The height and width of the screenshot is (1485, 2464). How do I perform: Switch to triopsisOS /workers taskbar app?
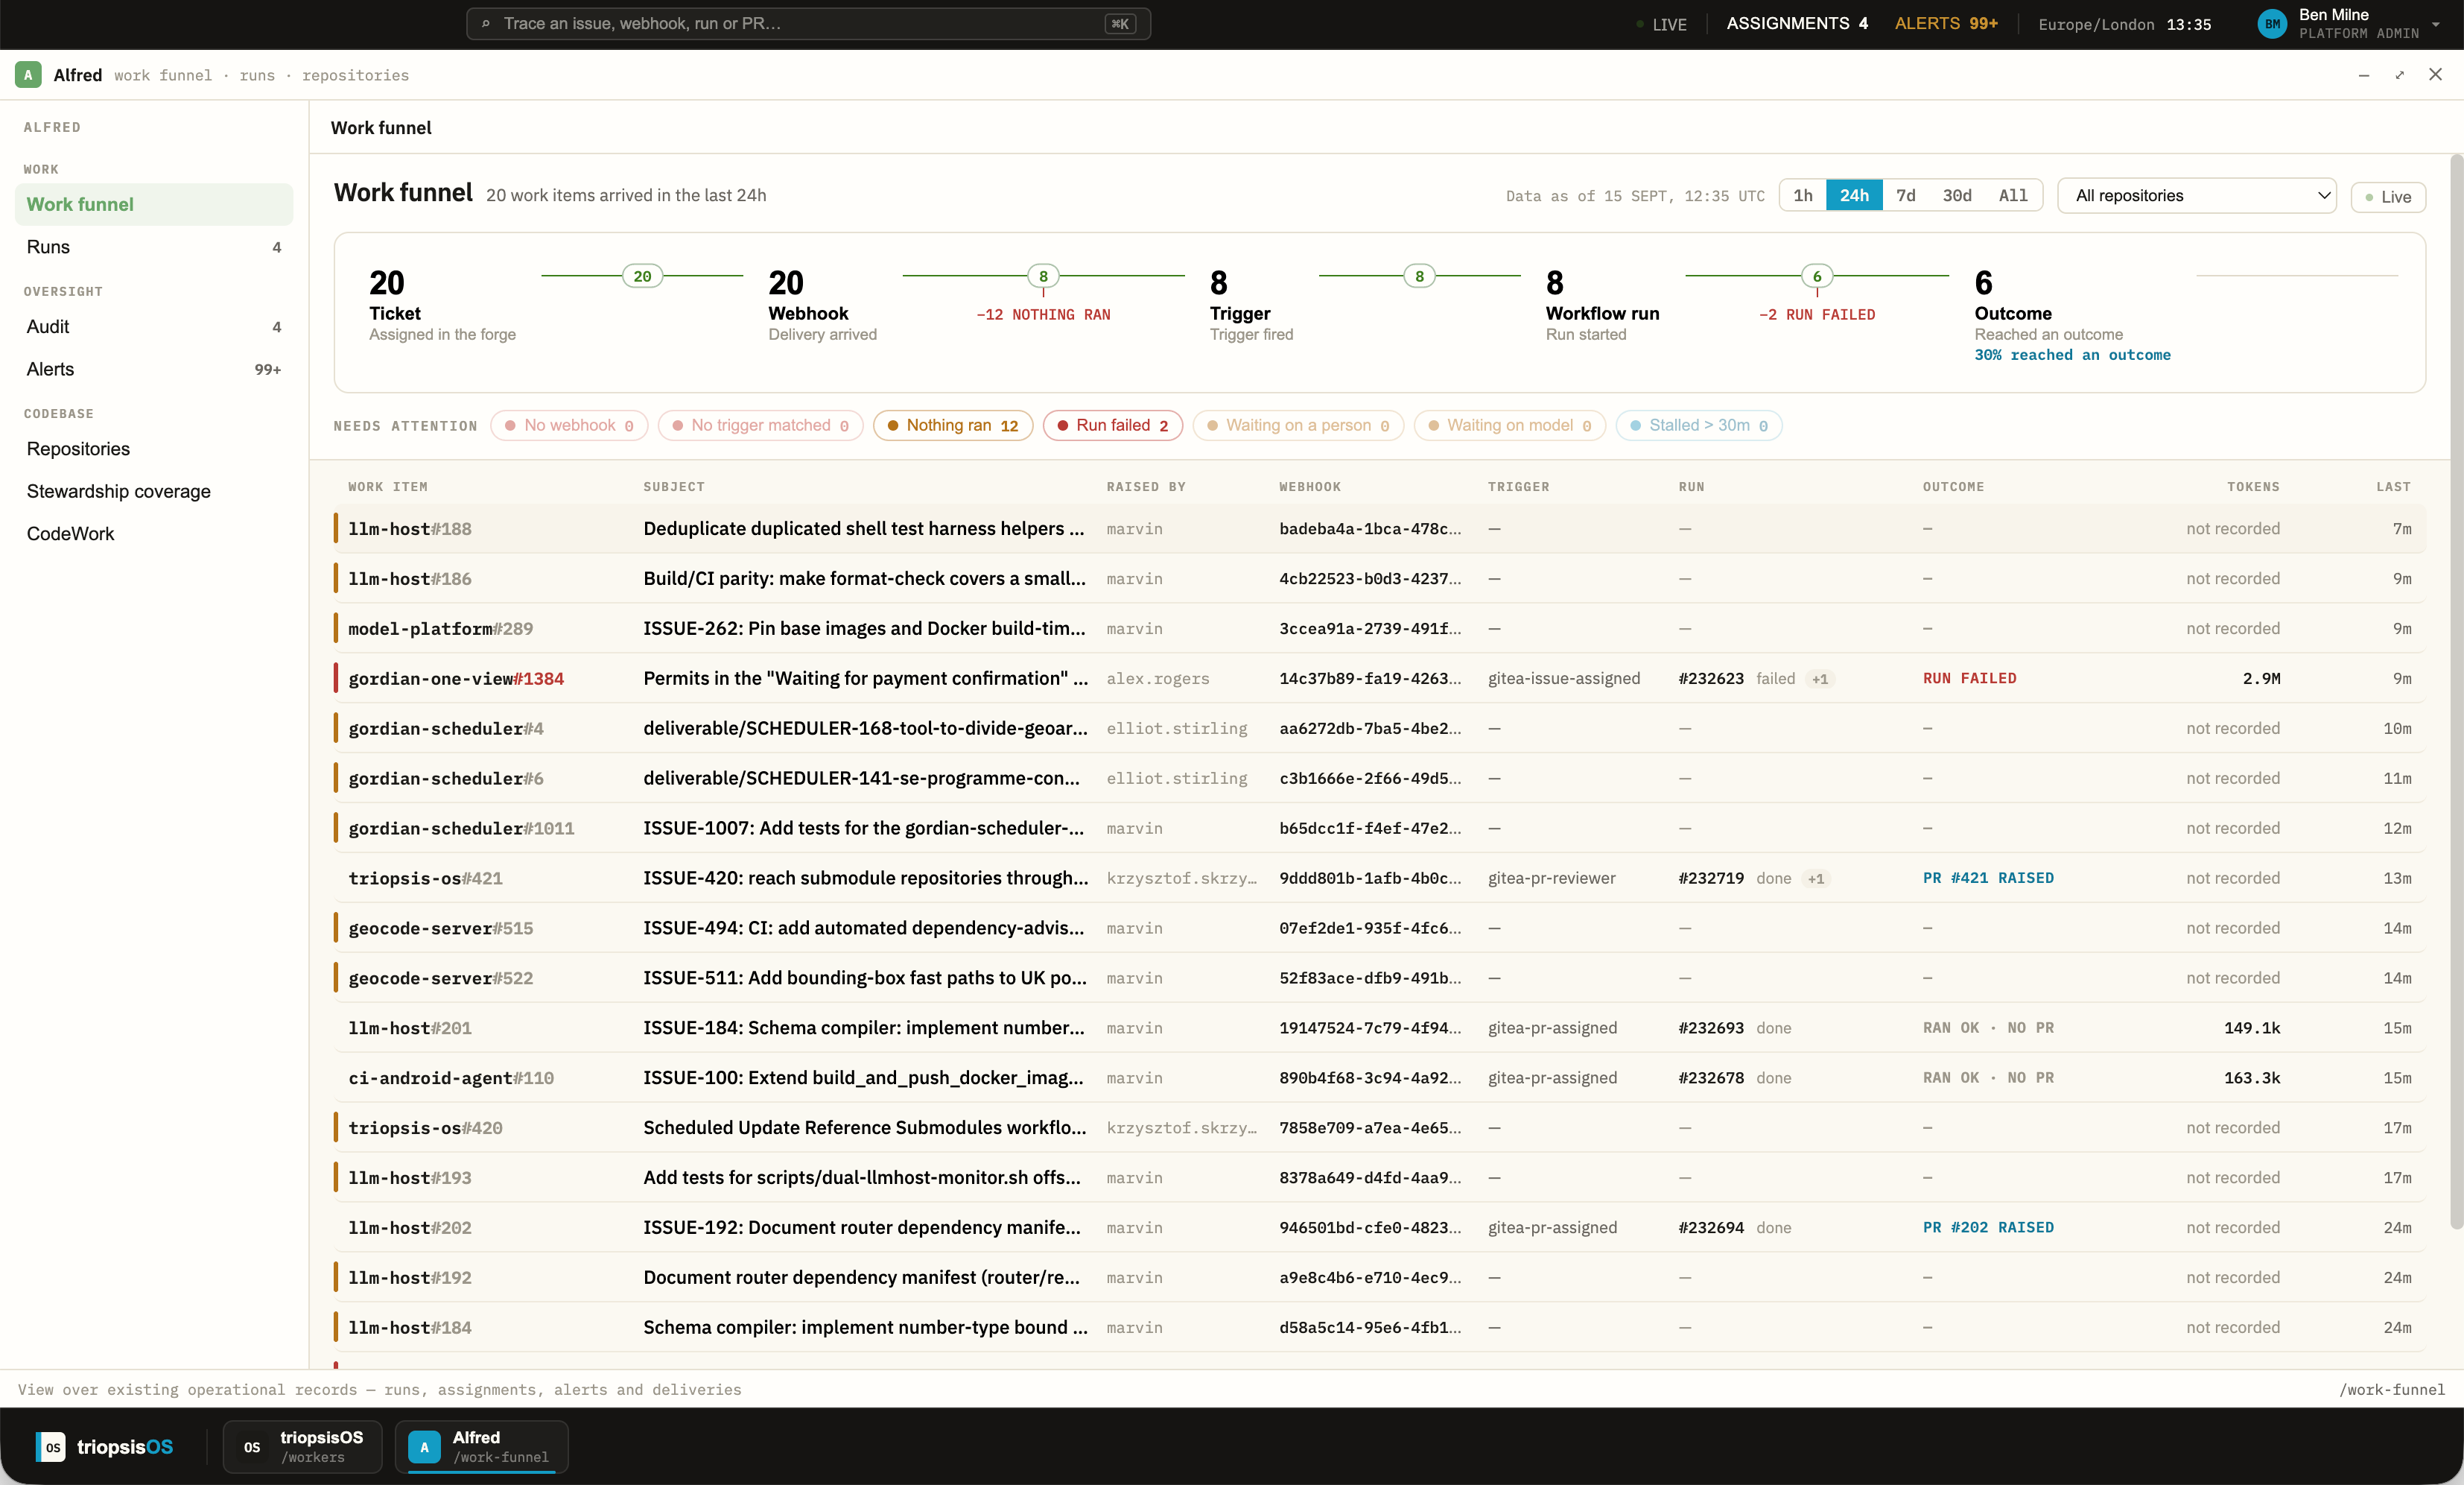(x=302, y=1446)
